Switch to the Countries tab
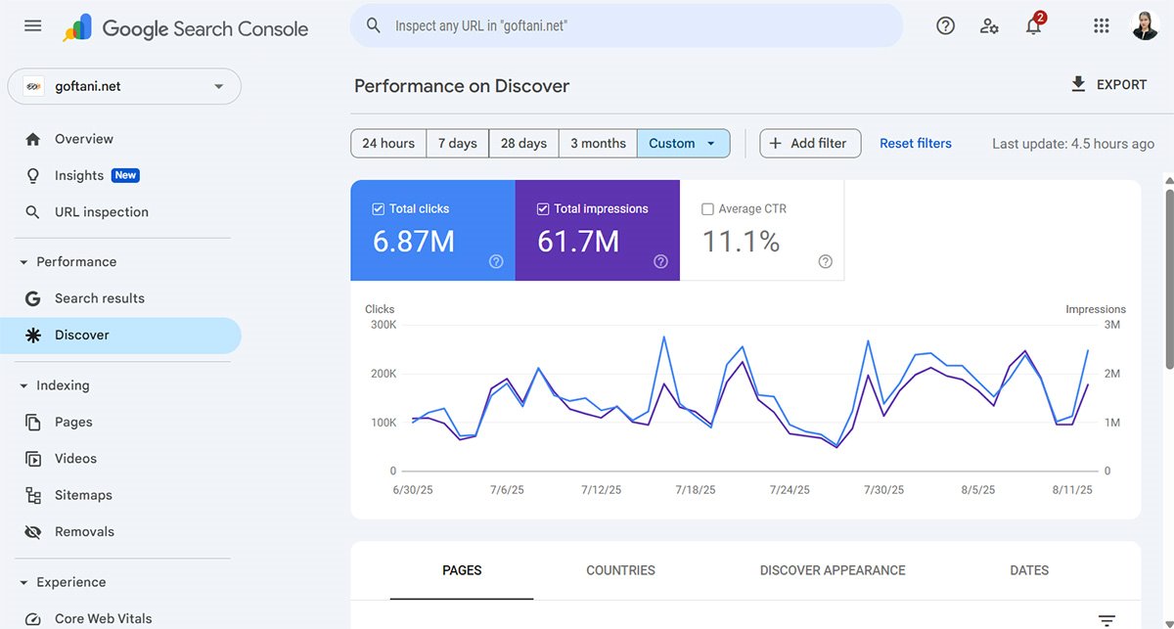1174x629 pixels. [620, 570]
